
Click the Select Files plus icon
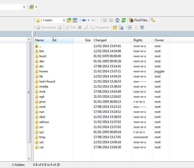point(130,27)
